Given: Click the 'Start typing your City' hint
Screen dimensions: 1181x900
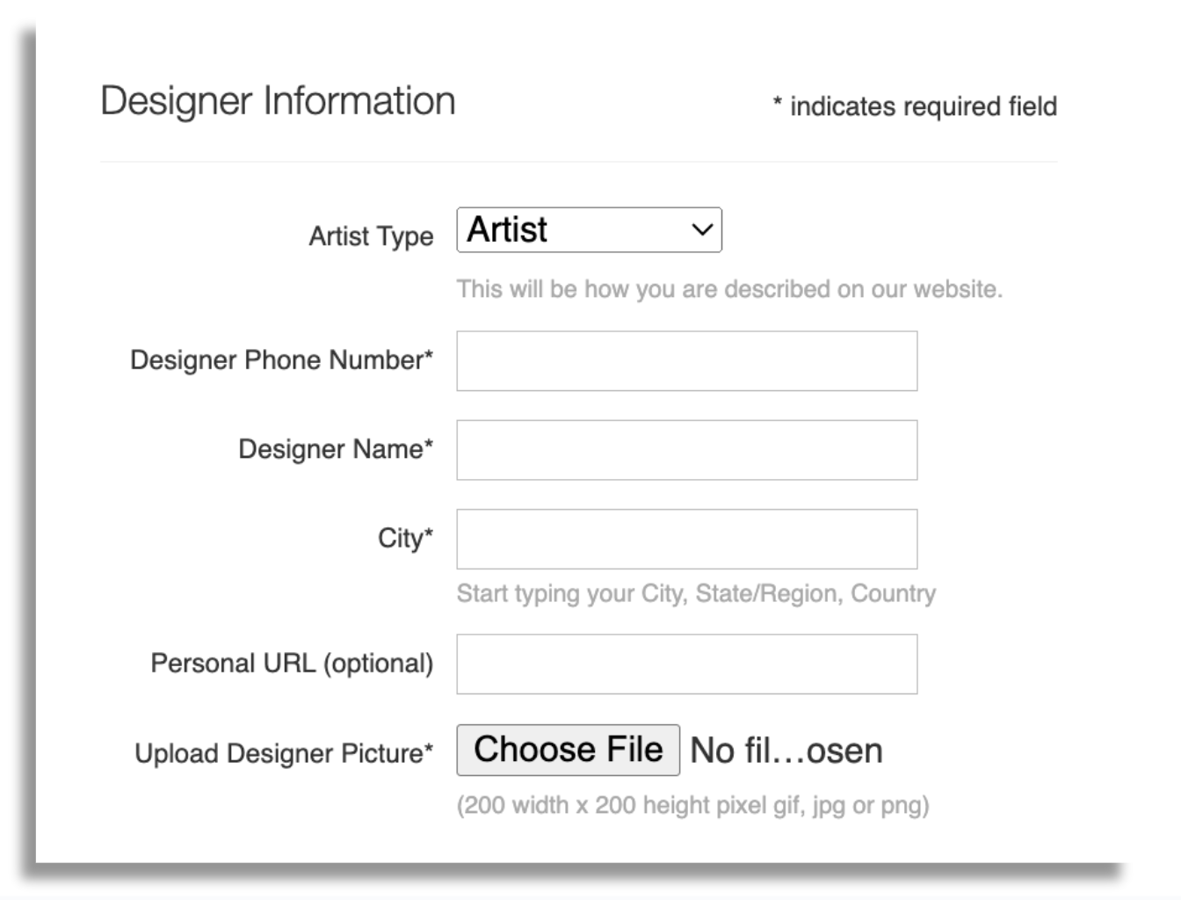Looking at the screenshot, I should [695, 593].
